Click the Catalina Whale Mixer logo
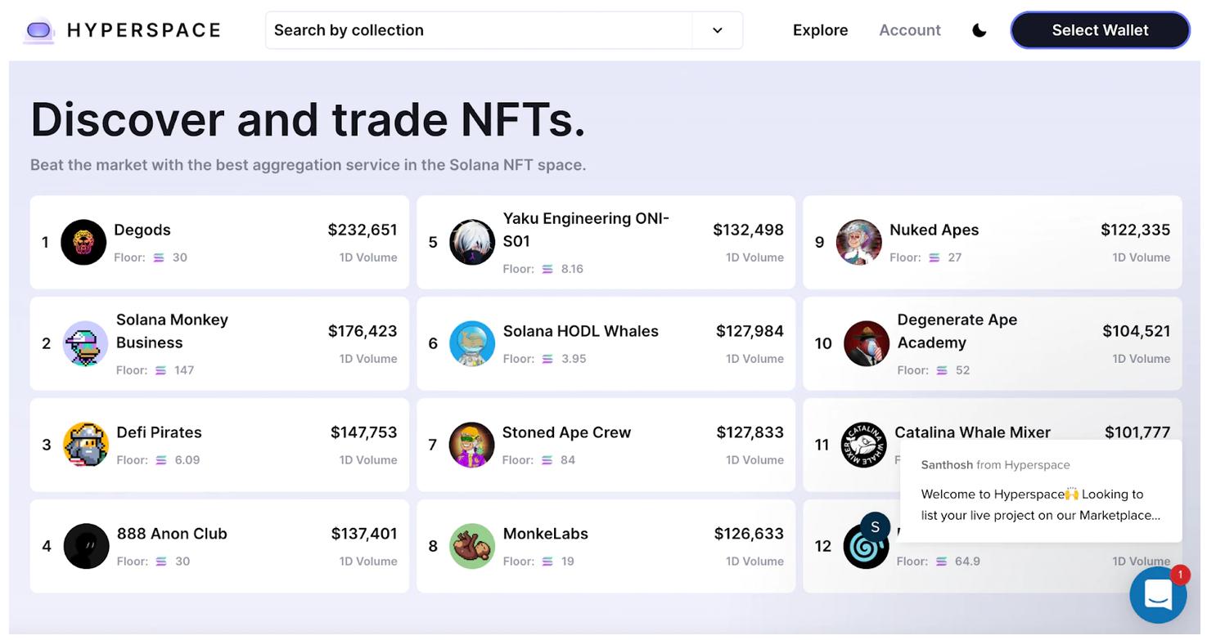 (863, 445)
